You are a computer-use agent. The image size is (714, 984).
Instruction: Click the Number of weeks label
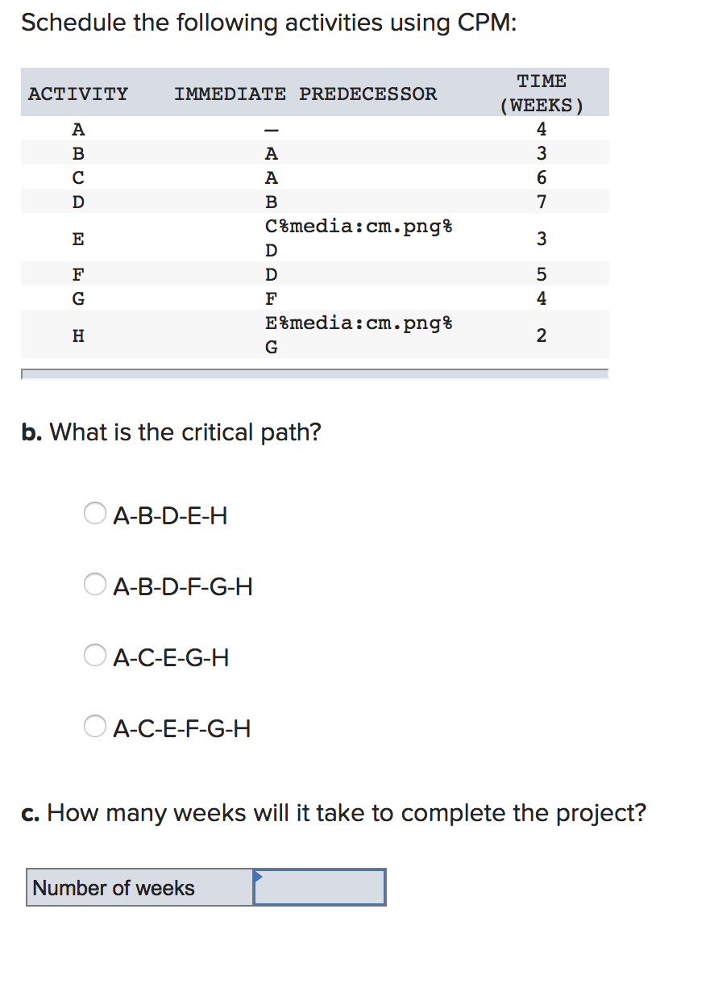113,888
